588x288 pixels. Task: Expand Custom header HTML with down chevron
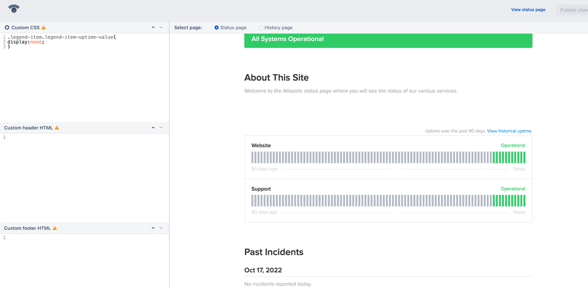point(161,127)
